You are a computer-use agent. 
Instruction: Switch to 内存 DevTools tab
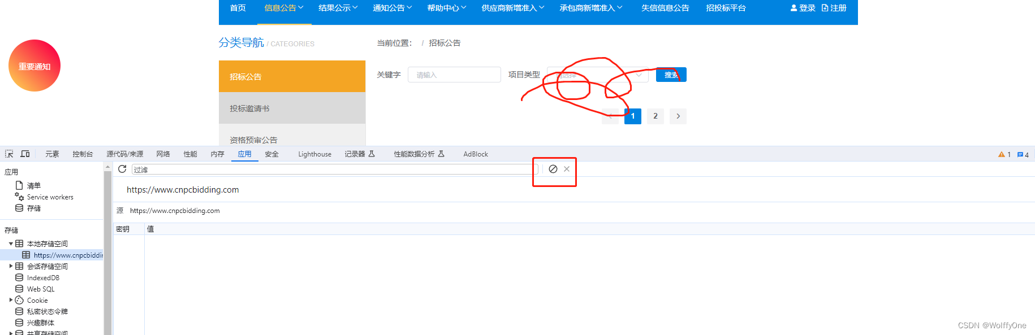pyautogui.click(x=218, y=154)
